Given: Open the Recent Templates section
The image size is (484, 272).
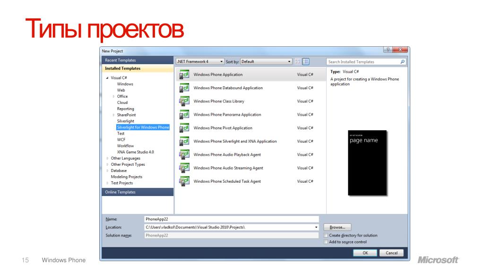Looking at the screenshot, I should tap(138, 60).
